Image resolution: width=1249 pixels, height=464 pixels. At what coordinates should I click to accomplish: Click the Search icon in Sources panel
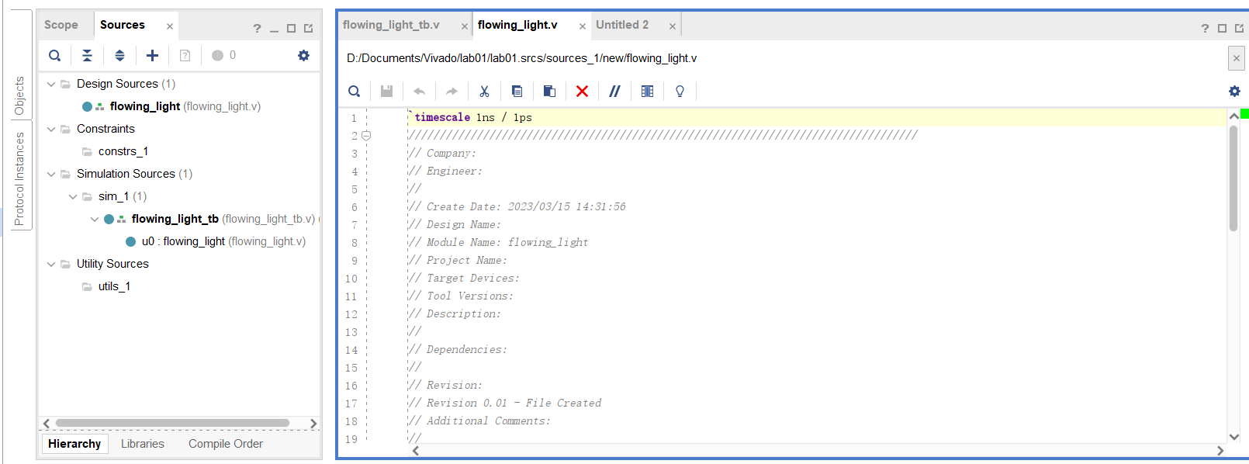click(54, 55)
